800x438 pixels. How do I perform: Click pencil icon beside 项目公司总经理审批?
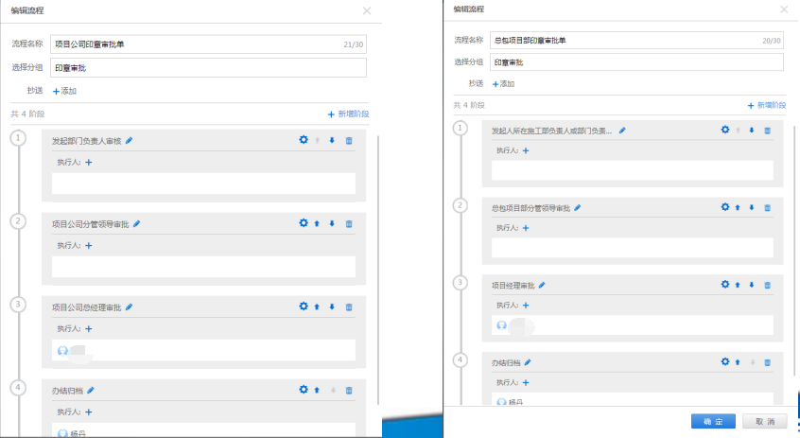(129, 307)
